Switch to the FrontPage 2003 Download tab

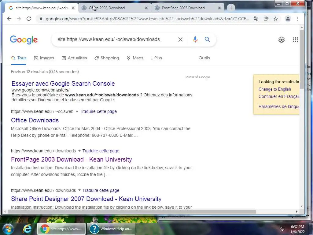[x=188, y=8]
